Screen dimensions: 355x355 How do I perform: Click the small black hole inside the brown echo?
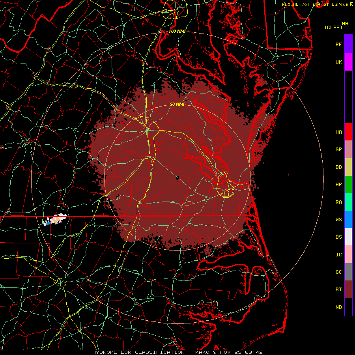tap(177, 178)
